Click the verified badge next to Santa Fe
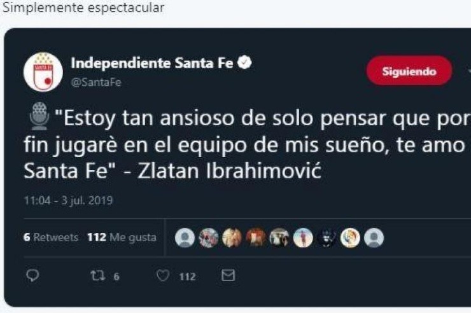The image size is (471, 313). pos(244,62)
